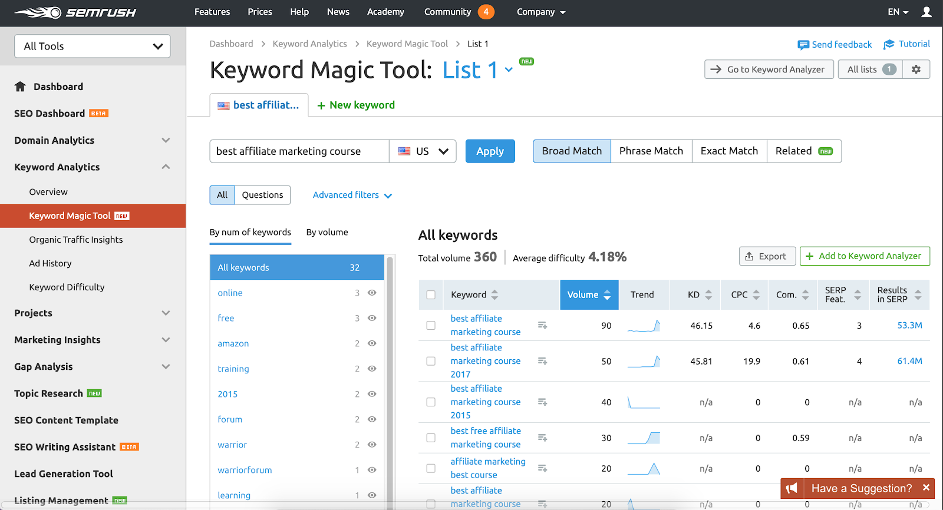Open Features in top menu

tap(212, 12)
